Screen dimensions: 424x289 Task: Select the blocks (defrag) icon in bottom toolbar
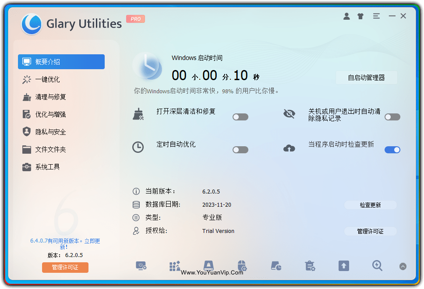[174, 266]
